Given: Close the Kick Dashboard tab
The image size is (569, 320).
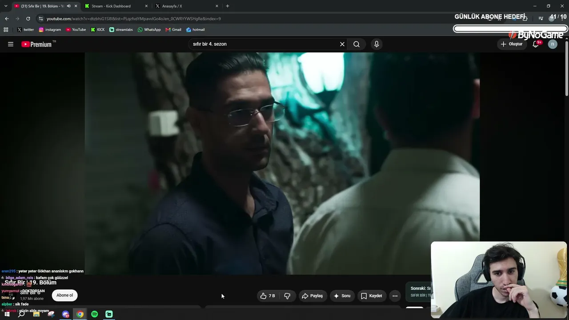Looking at the screenshot, I should (x=146, y=6).
